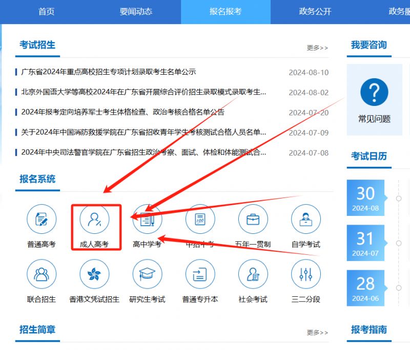Click the date 2024-07-08
Screen dimensions: 410x350
point(309,153)
